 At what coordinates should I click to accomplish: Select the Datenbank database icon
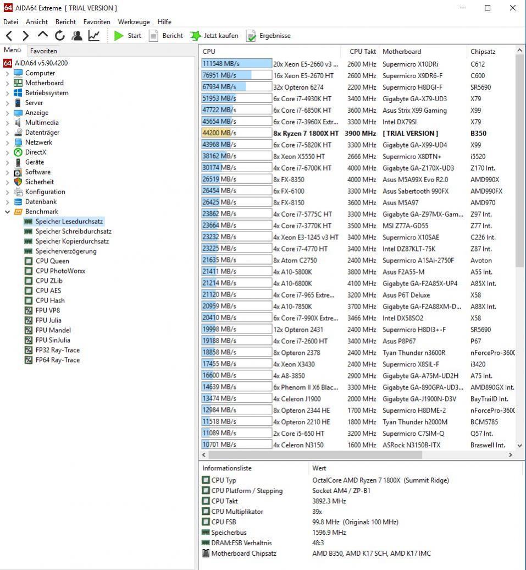pos(18,202)
